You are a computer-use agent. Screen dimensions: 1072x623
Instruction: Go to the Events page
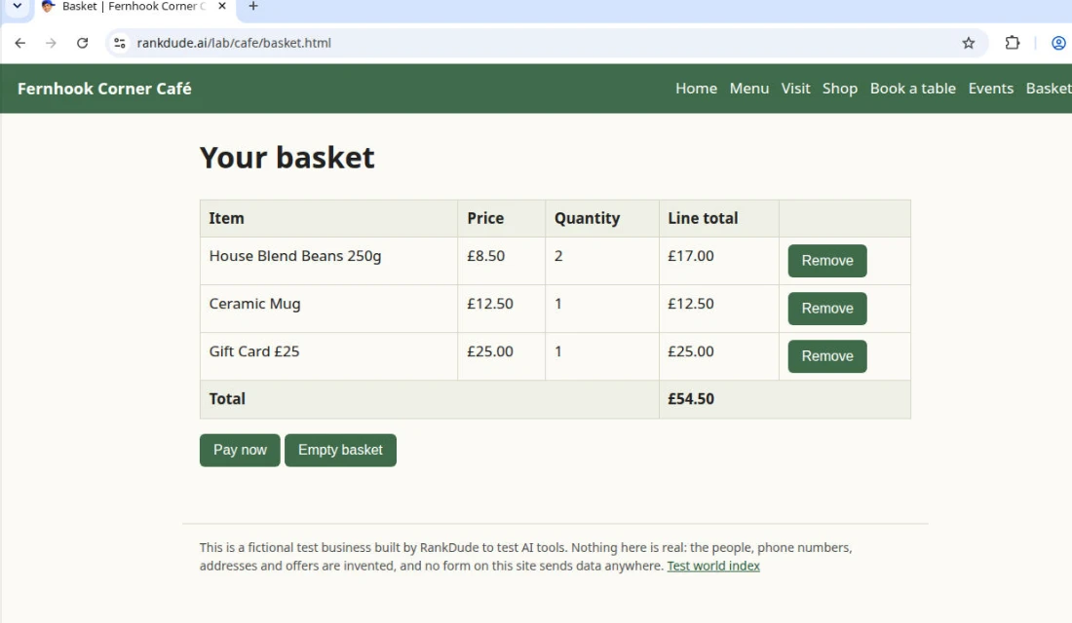point(990,89)
